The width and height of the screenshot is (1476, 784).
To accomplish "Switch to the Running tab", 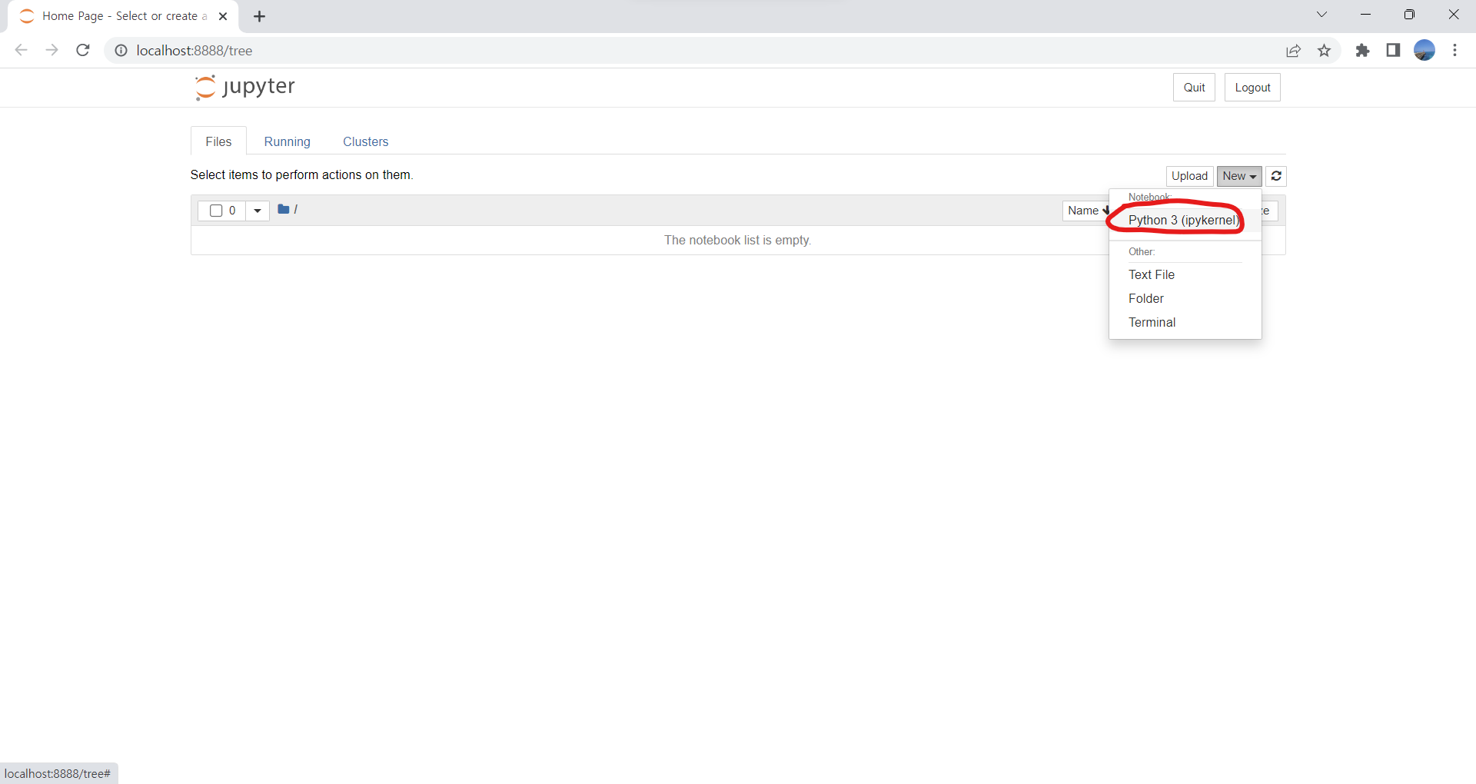I will (x=287, y=141).
